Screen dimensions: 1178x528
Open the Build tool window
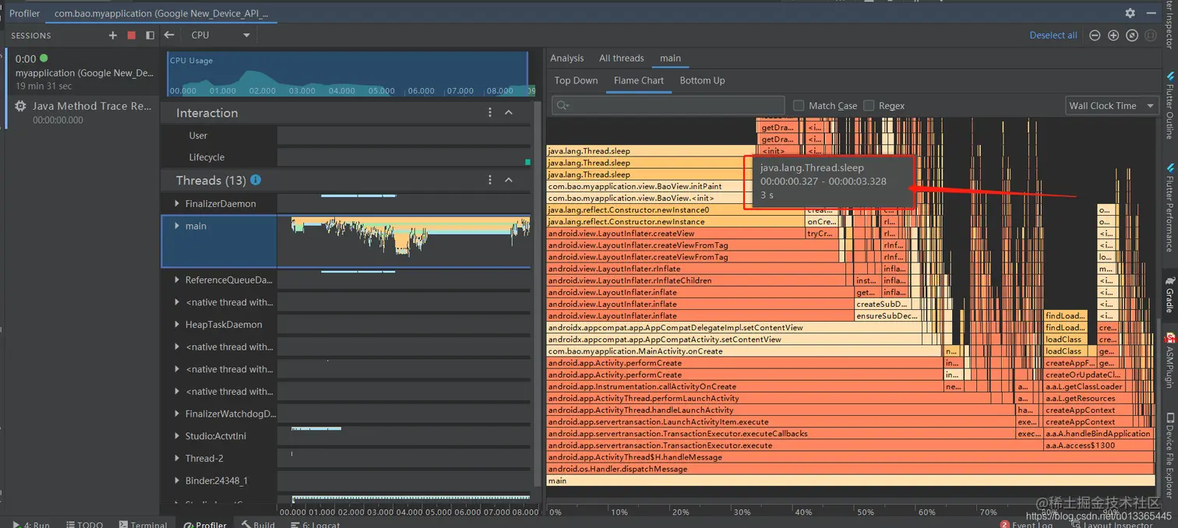tap(258, 524)
